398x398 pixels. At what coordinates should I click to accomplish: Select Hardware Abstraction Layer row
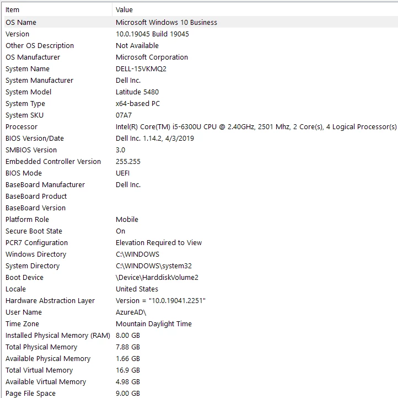tap(50, 301)
